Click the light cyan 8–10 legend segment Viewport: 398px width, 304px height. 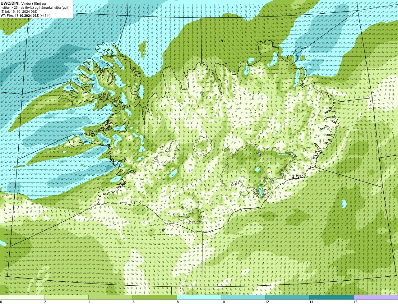tap(199, 297)
